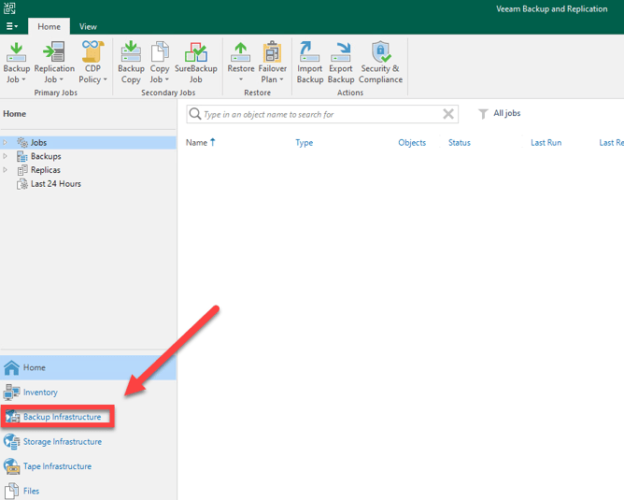The width and height of the screenshot is (624, 500).
Task: Click the Tape Infrastructure icon
Action: click(x=11, y=466)
